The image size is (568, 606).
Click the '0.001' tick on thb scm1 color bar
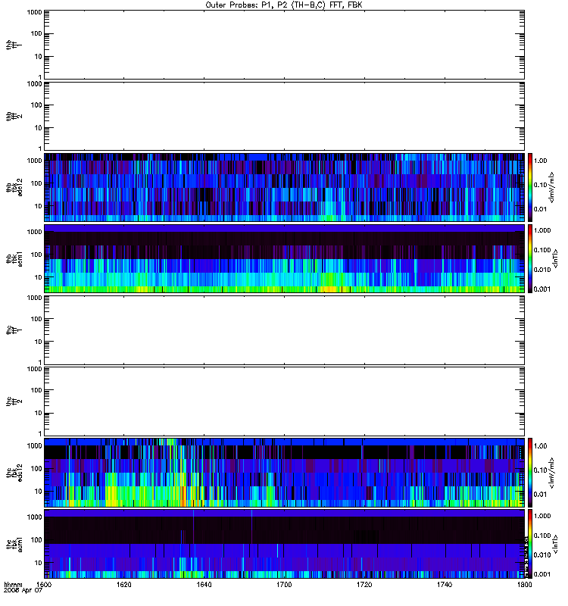click(542, 289)
